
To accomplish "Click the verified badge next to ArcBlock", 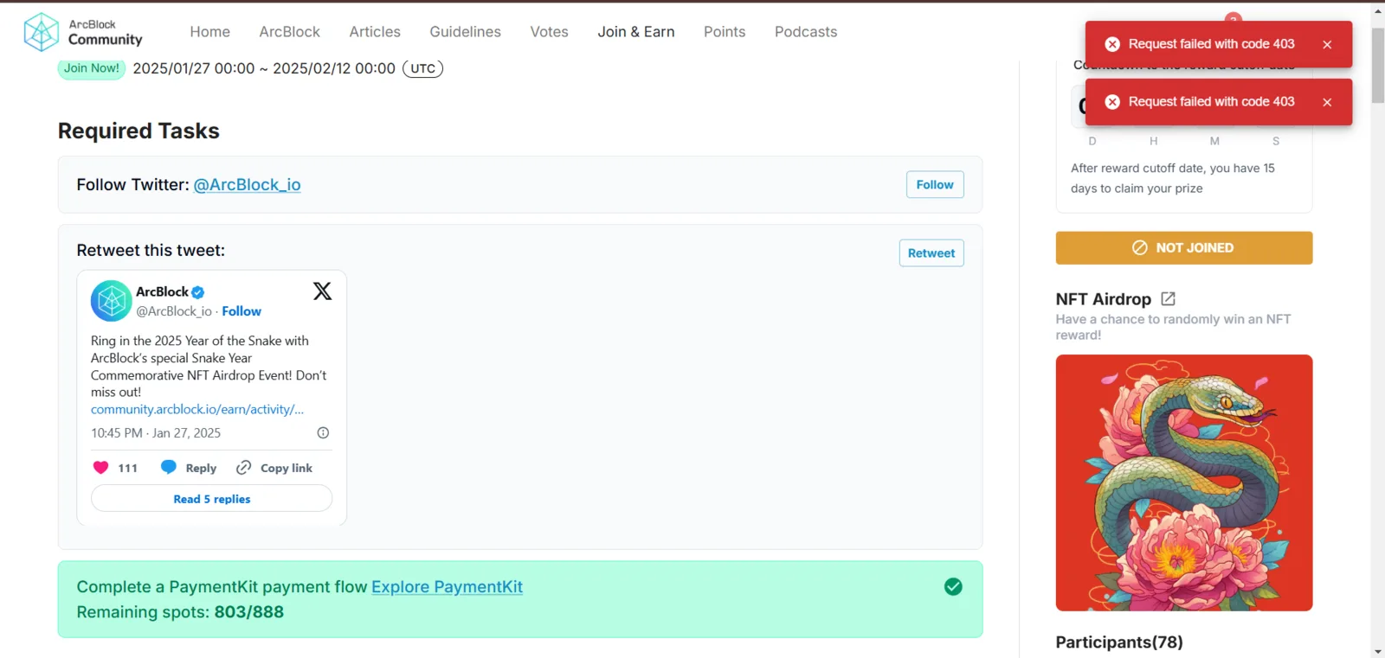I will point(198,292).
